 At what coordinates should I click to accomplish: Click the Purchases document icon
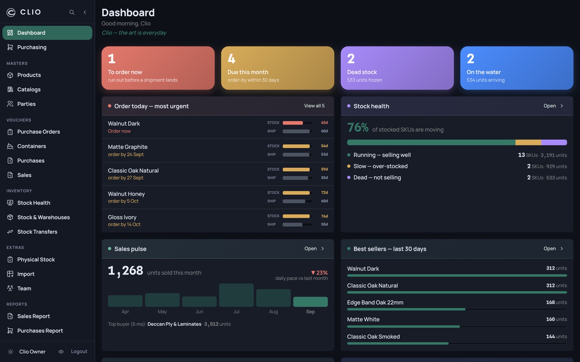[x=10, y=161]
